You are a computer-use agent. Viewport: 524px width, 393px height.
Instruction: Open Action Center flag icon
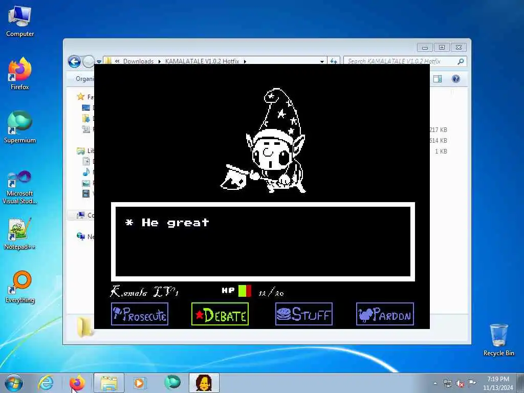point(472,383)
